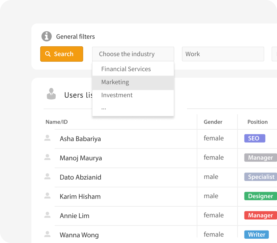Select Financial Services from the industry list
277x243 pixels.
[x=126, y=69]
